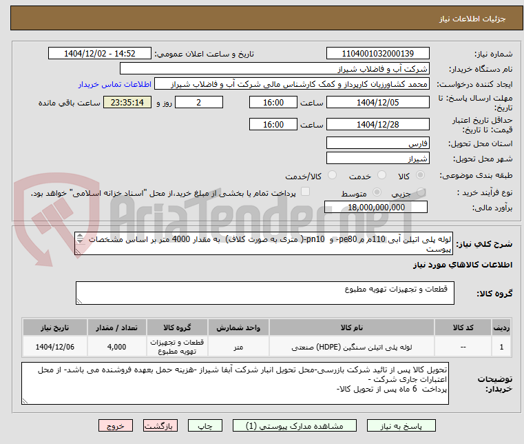
Task: Click the خروج exit button
Action: point(116,426)
